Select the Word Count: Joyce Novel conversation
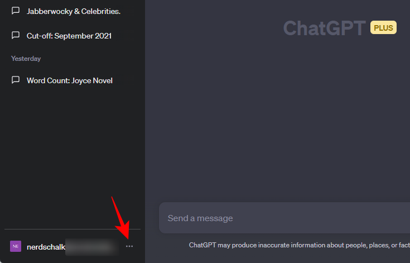410x263 pixels. [70, 80]
